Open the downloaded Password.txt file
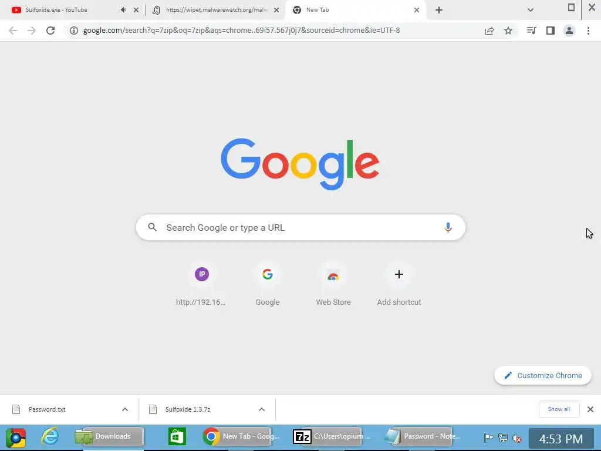The height and width of the screenshot is (451, 601). tap(46, 409)
